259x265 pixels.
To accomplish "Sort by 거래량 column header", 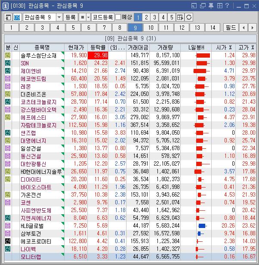I will [165, 47].
